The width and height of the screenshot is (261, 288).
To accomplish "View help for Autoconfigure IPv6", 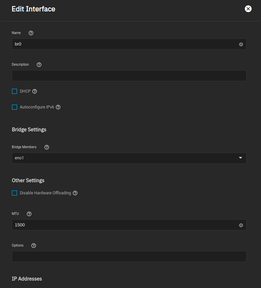I will click(x=58, y=107).
